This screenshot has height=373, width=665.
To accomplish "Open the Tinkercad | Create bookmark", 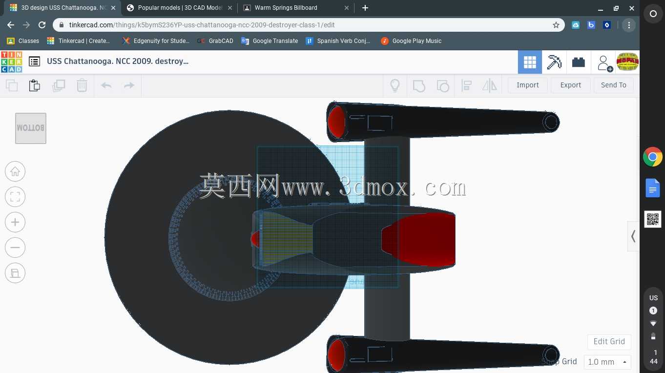I will 79,41.
